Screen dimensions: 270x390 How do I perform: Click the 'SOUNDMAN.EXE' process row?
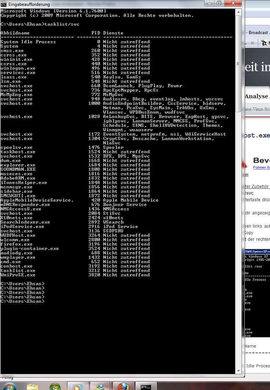click(x=75, y=169)
